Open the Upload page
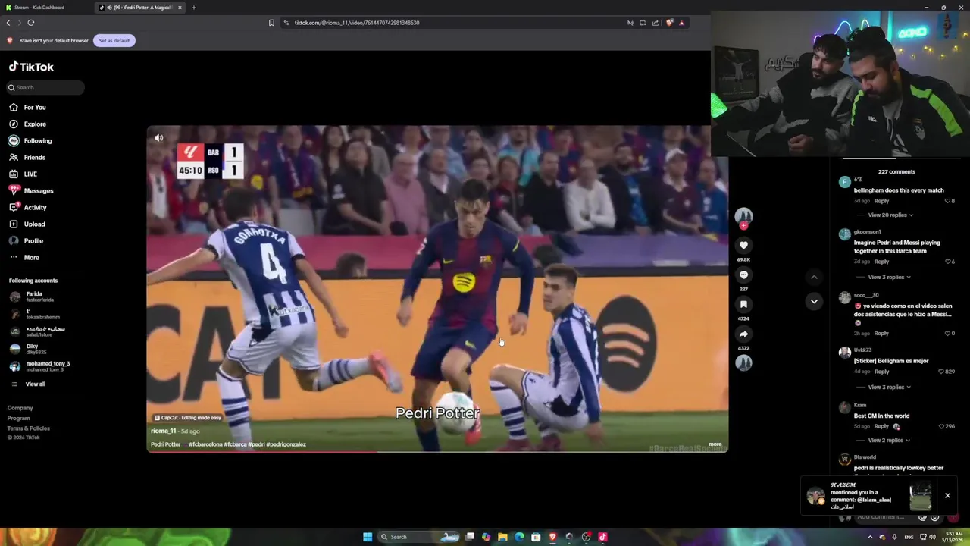The width and height of the screenshot is (970, 546). (34, 224)
